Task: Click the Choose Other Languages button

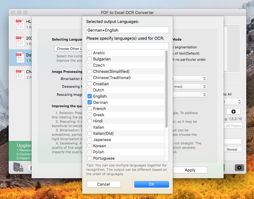Action: click(x=68, y=49)
